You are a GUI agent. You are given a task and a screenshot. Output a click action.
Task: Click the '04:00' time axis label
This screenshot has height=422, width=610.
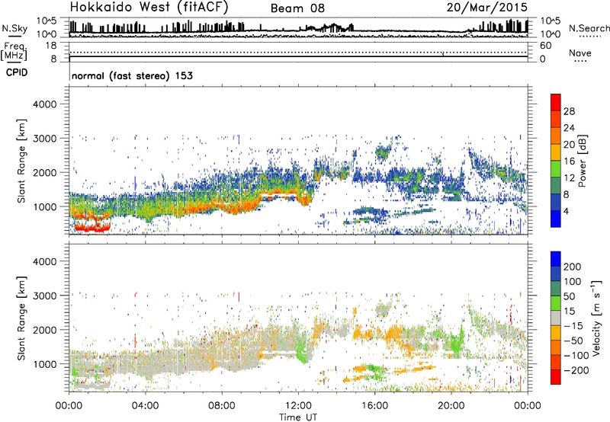pyautogui.click(x=146, y=406)
